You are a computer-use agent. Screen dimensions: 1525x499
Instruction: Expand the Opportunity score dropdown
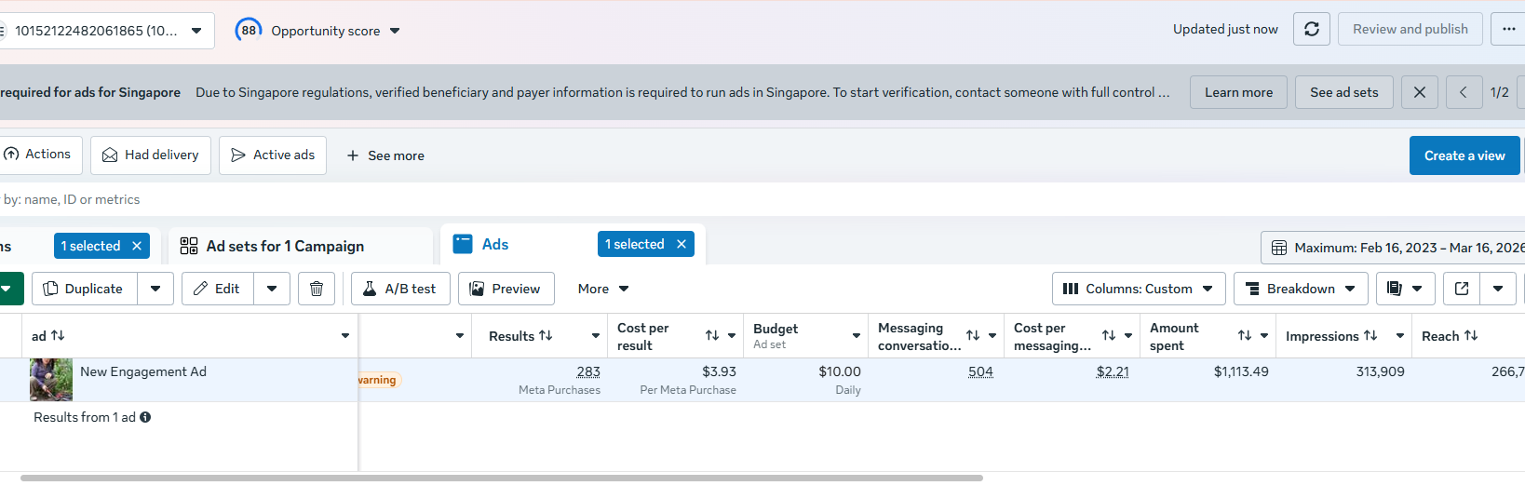(x=395, y=31)
